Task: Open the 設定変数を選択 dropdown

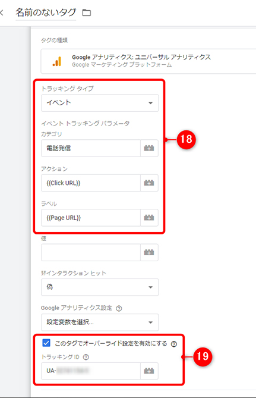Action: [100, 322]
